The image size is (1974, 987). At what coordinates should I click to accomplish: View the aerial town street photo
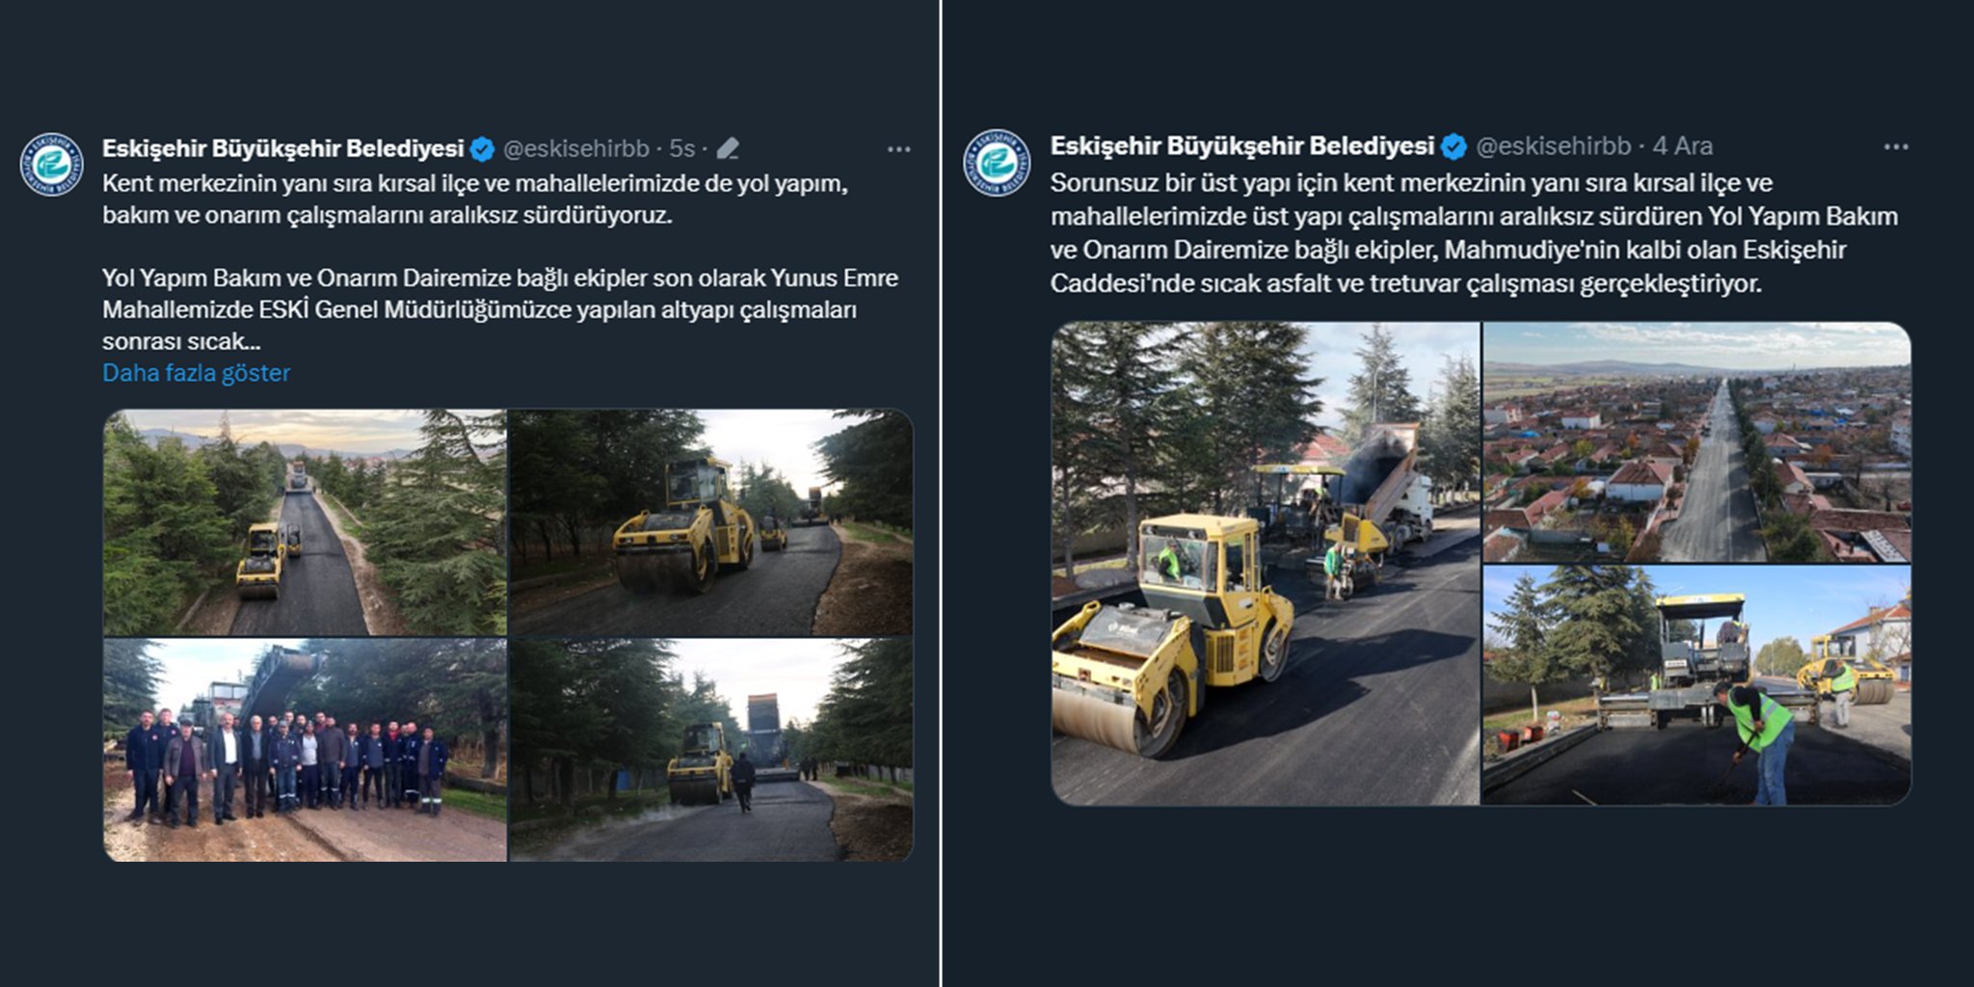pyautogui.click(x=1696, y=442)
